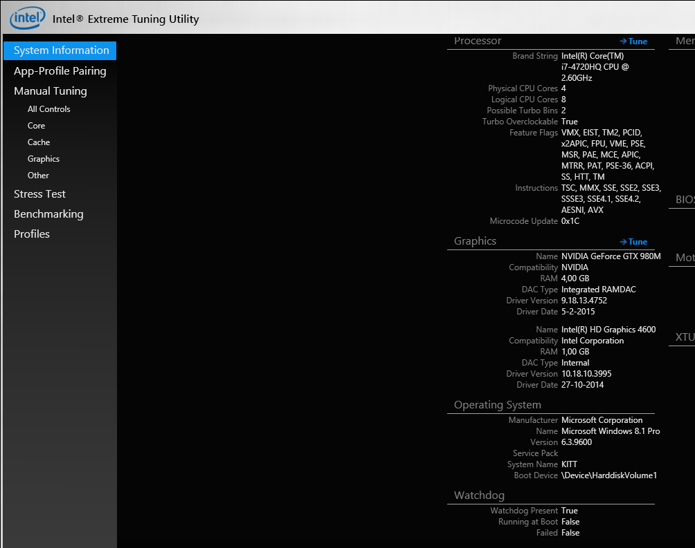The height and width of the screenshot is (548, 695).
Task: Click NVIDIA GeForce GTX 980M name
Action: [611, 256]
